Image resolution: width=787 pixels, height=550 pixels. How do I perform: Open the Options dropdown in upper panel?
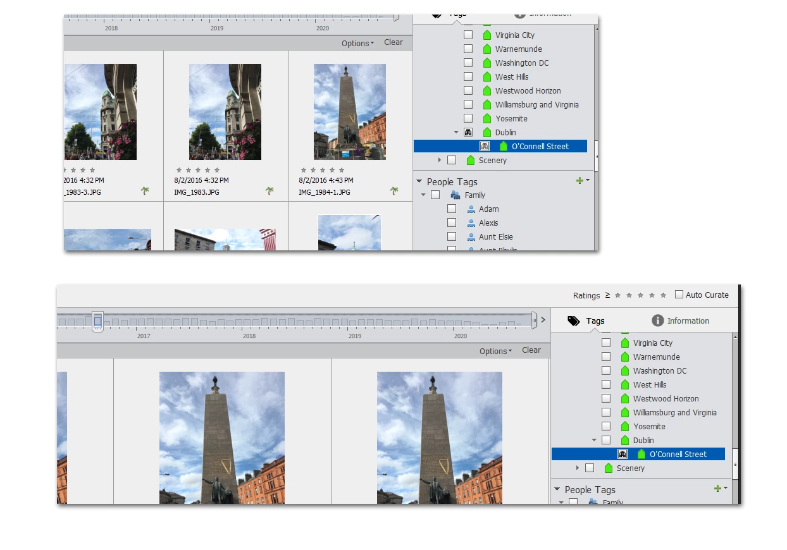[x=357, y=43]
